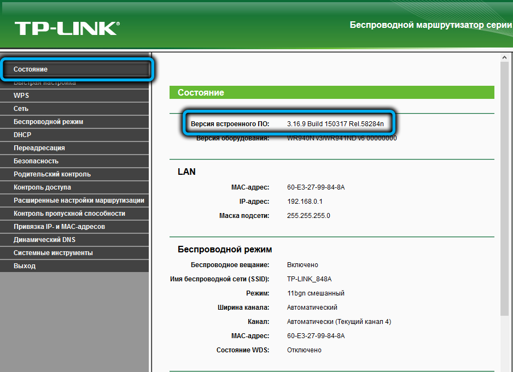Click the firmware version value 3.16.9
The width and height of the screenshot is (513, 372).
335,124
